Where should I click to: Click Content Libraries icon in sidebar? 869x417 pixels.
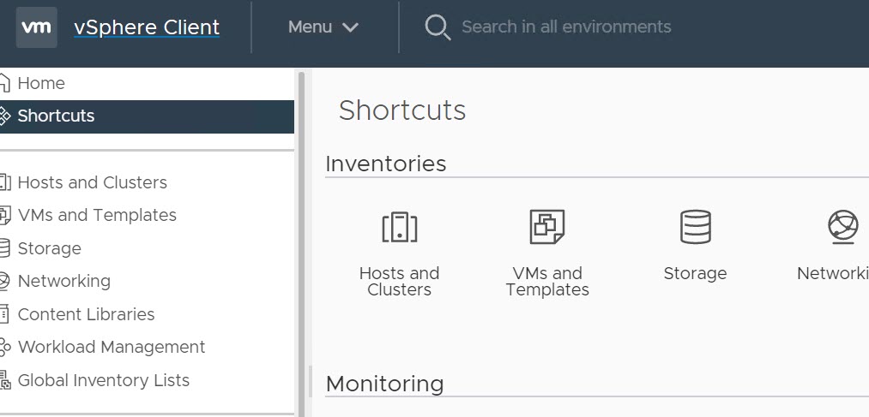(4, 314)
